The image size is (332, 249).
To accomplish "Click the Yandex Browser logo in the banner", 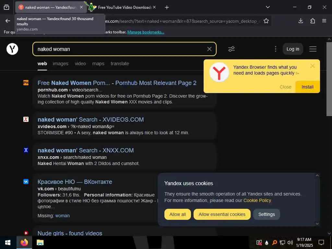I will tap(219, 72).
